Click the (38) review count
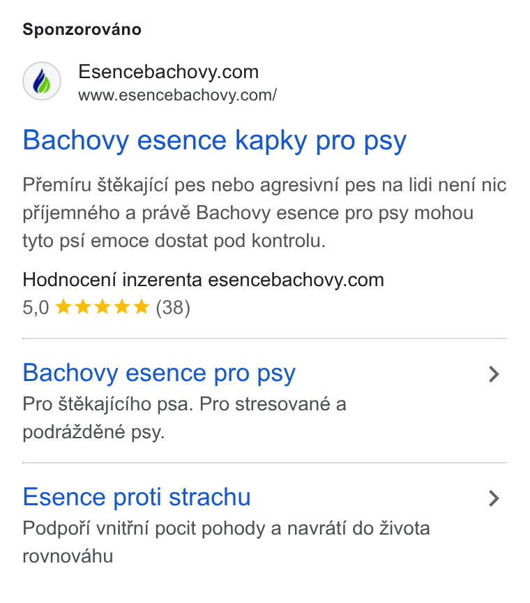The width and height of the screenshot is (530, 603). (173, 308)
